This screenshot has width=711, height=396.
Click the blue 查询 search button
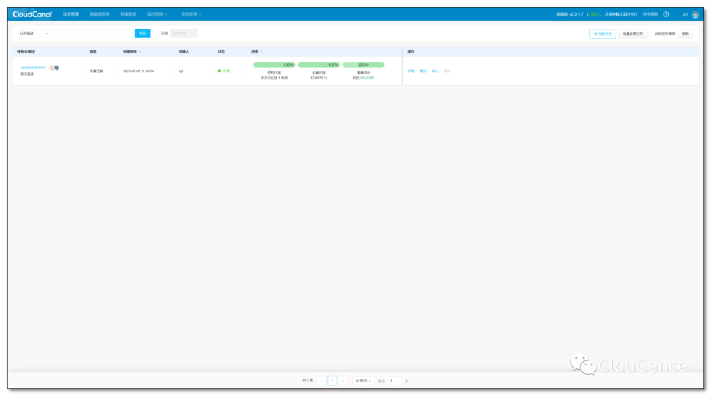click(x=142, y=34)
